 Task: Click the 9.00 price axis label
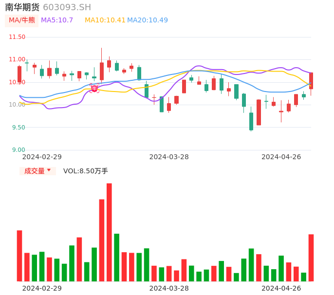[19, 150]
